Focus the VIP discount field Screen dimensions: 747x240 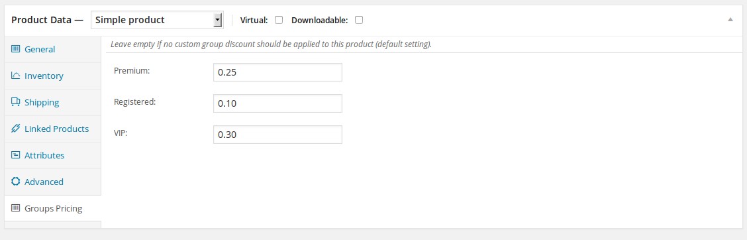pos(277,135)
